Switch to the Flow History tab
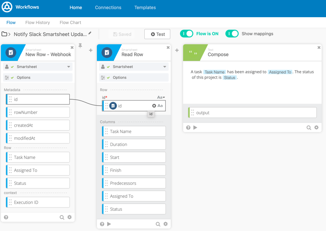Viewport: 326px width, 231px height. pos(38,23)
